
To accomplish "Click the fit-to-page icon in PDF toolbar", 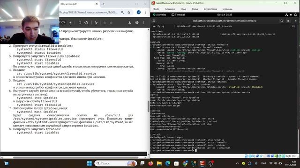I will 80,22.
